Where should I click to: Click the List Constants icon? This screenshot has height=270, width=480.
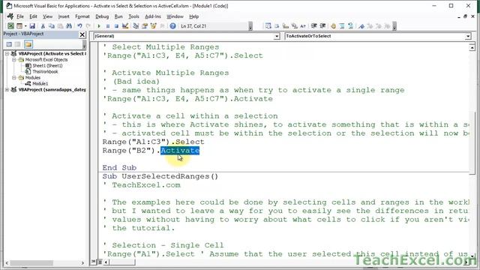(x=277, y=26)
